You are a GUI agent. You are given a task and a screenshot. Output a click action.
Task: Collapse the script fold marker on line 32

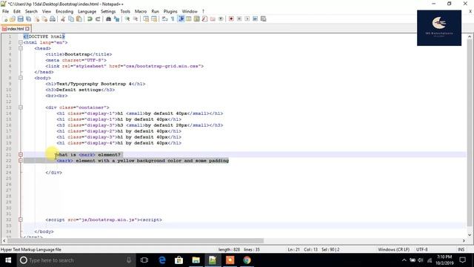(21, 220)
